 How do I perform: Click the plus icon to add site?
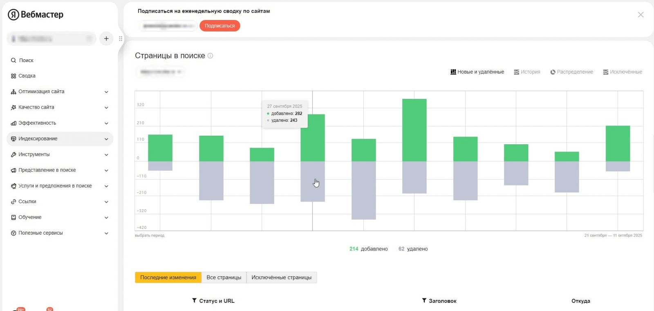(106, 38)
